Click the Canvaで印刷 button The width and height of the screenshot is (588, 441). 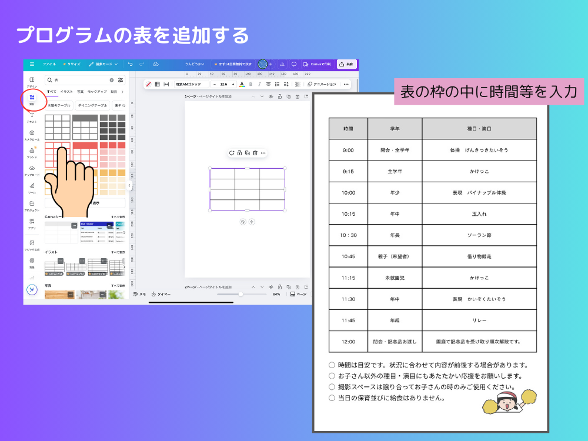pos(318,65)
